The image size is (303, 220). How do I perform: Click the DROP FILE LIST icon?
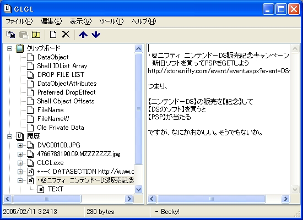point(30,75)
